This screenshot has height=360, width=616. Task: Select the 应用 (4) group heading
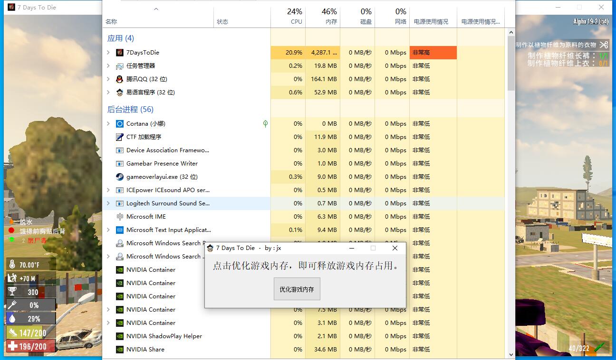[x=121, y=38]
